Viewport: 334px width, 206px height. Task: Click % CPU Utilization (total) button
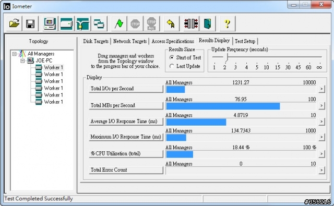(126, 153)
